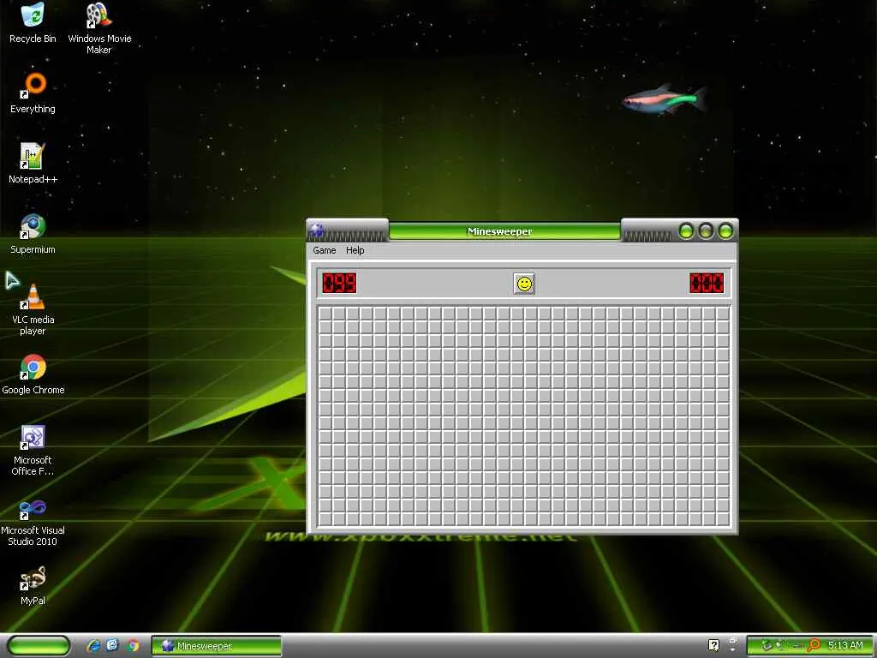The height and width of the screenshot is (658, 877).
Task: Open the Game menu in Minesweeper
Action: 325,250
